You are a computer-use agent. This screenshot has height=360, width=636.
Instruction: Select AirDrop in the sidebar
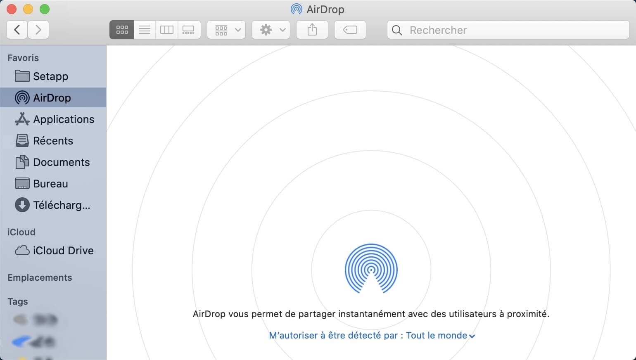(x=53, y=98)
